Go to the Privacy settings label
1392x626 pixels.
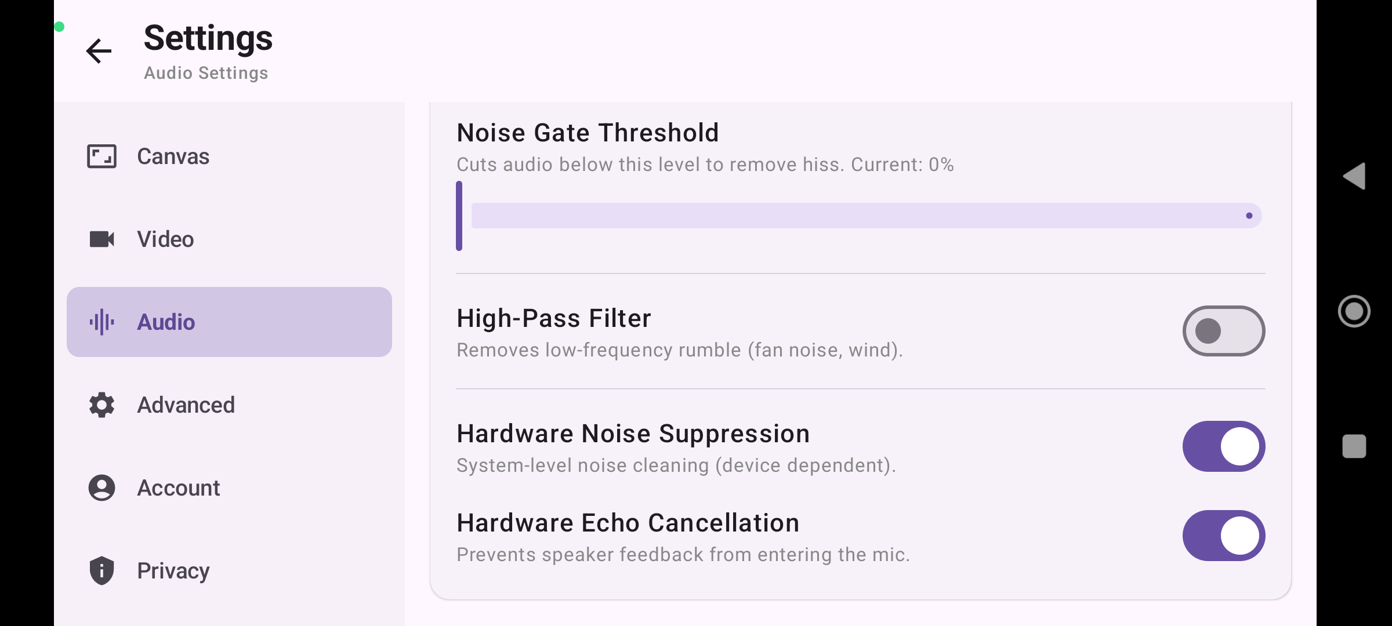click(x=173, y=570)
